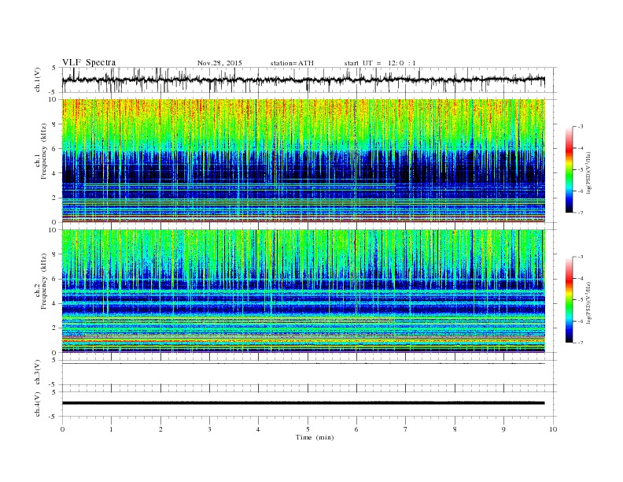Click the time axis tick label "10"
This screenshot has width=623, height=482.
tap(553, 429)
